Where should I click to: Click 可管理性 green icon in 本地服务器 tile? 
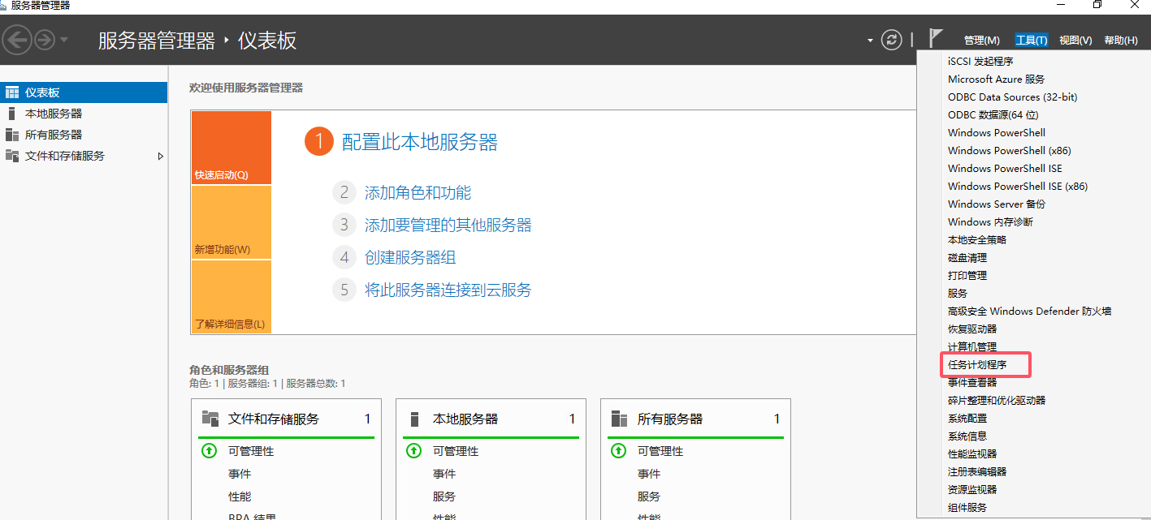click(x=413, y=450)
